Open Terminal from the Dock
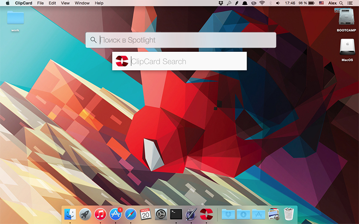This screenshot has width=359, height=224. (176, 214)
